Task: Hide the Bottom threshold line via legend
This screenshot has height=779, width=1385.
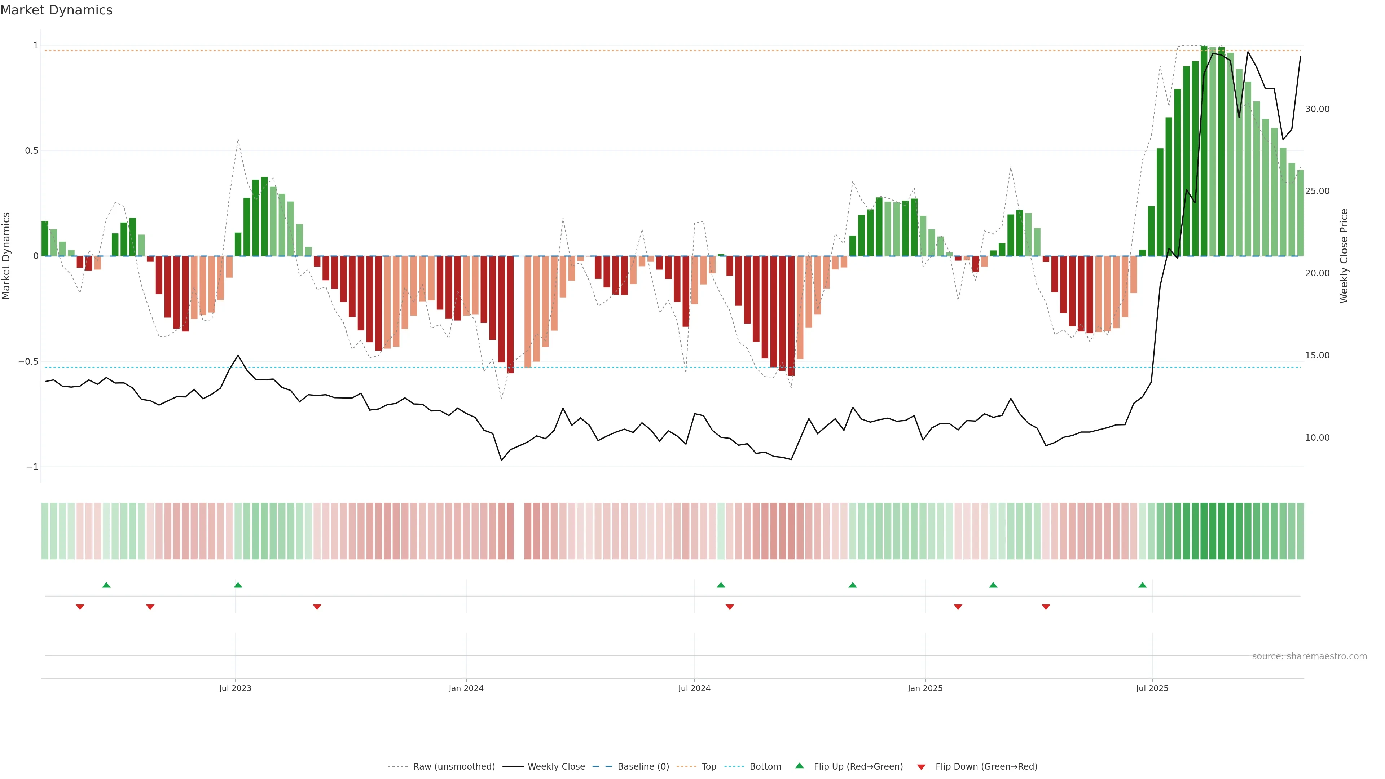Action: [x=765, y=767]
